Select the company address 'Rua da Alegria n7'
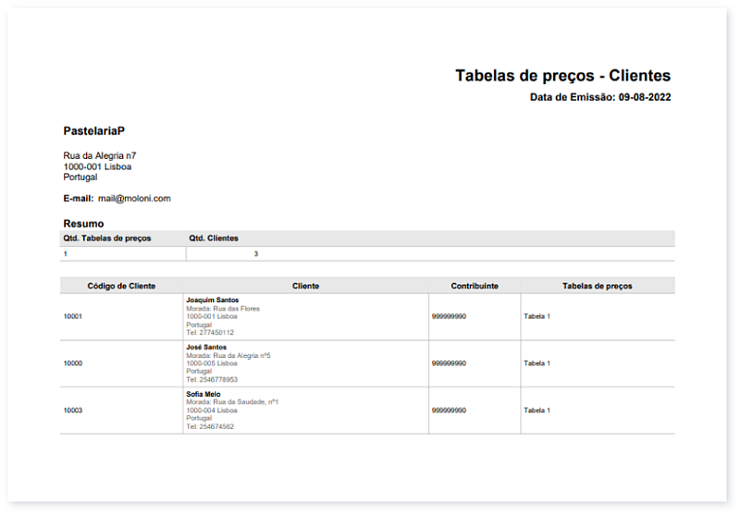This screenshot has height=515, width=740. [99, 156]
